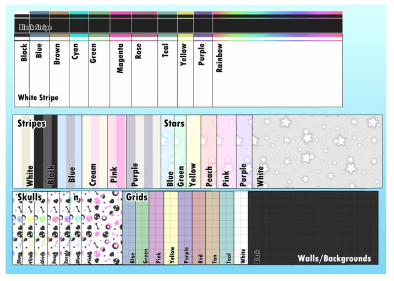Pick the Magenta white stripe swatch

tap(120, 72)
